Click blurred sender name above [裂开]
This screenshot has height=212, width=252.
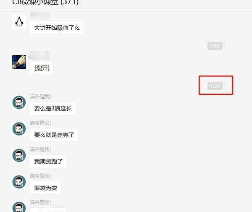click(39, 55)
